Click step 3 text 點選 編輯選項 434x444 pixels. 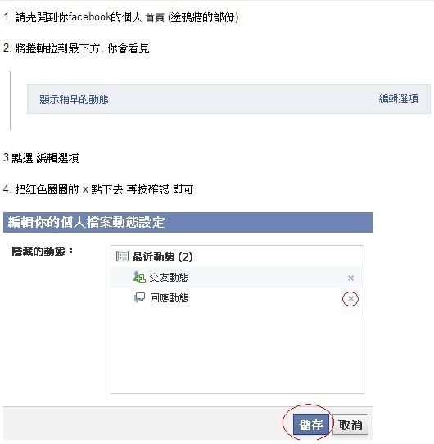pos(41,158)
